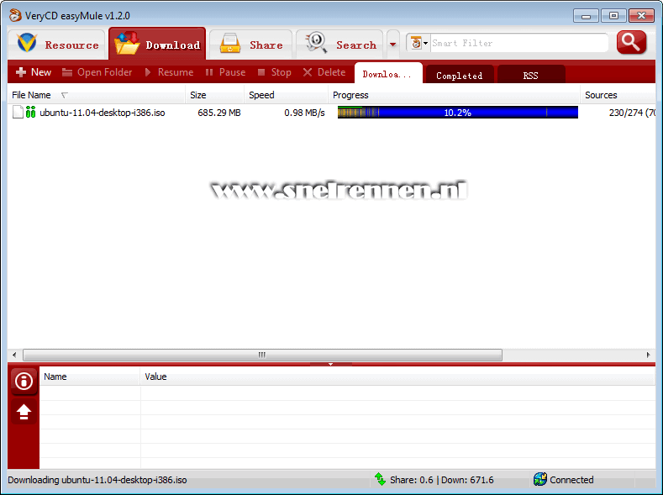Maximize the easyMule window
Viewport: 663px width, 495px height.
(613, 16)
